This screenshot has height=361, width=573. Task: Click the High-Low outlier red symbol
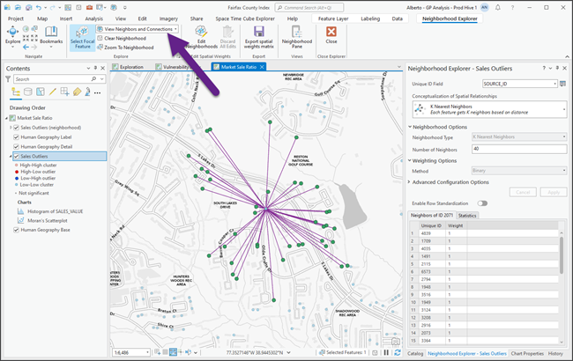pyautogui.click(x=16, y=172)
